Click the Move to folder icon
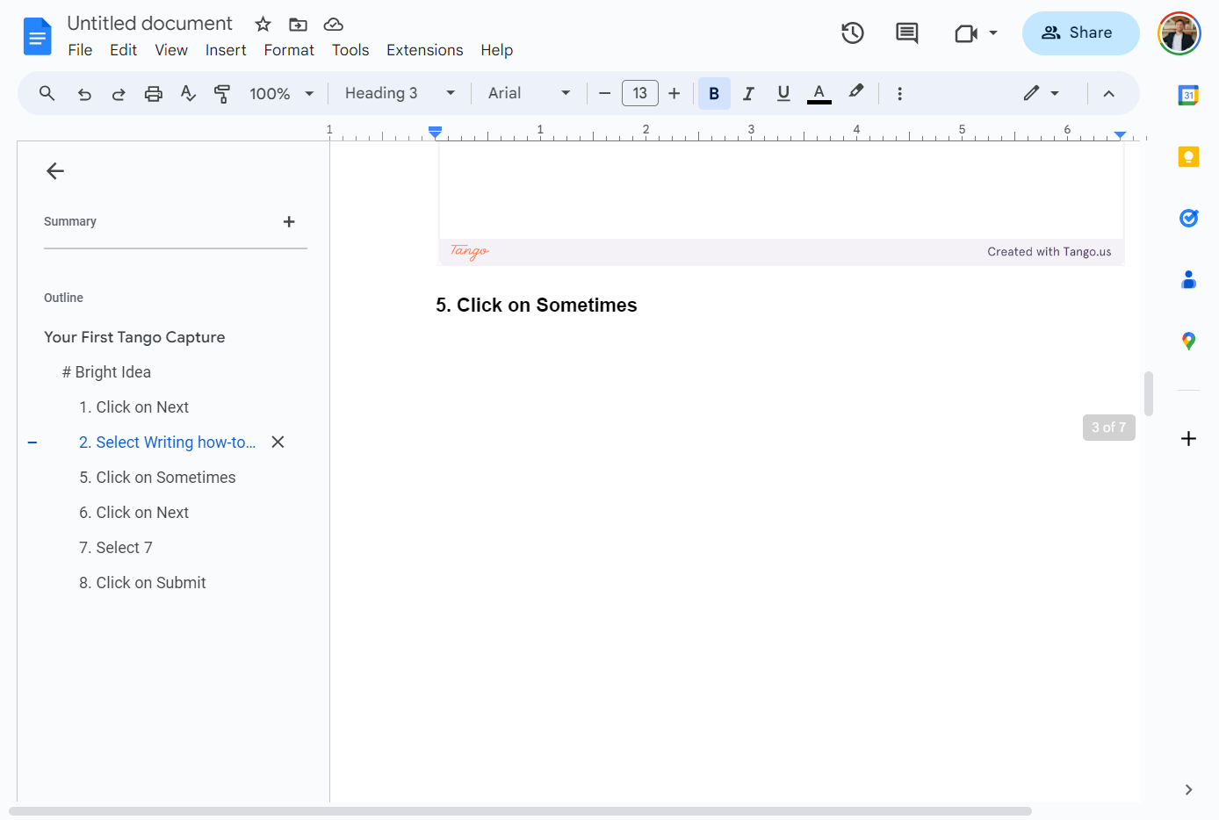The height and width of the screenshot is (820, 1219). 298,24
